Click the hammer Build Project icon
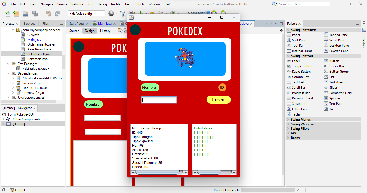Viewport: 367px width, 193px height. [x=123, y=13]
